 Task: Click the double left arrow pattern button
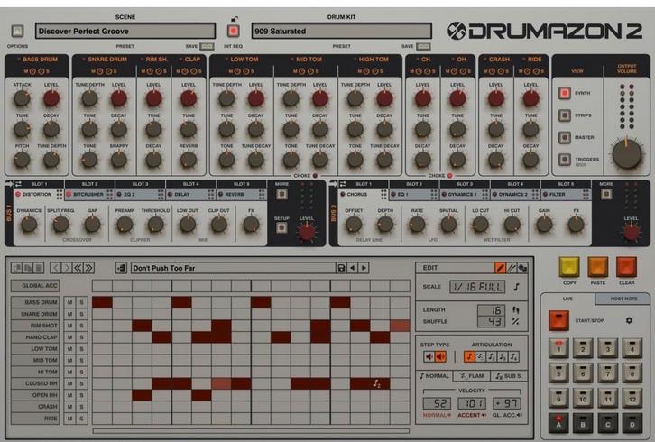[78, 268]
